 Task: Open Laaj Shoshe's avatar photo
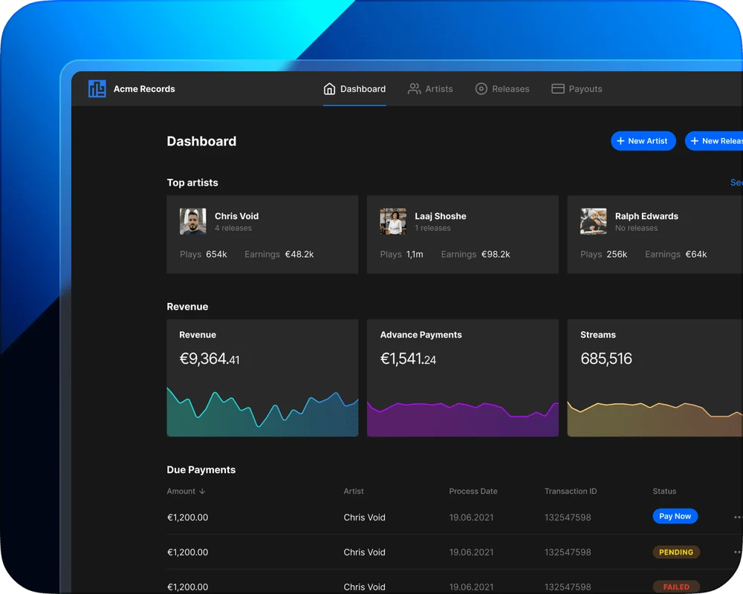[x=393, y=221]
